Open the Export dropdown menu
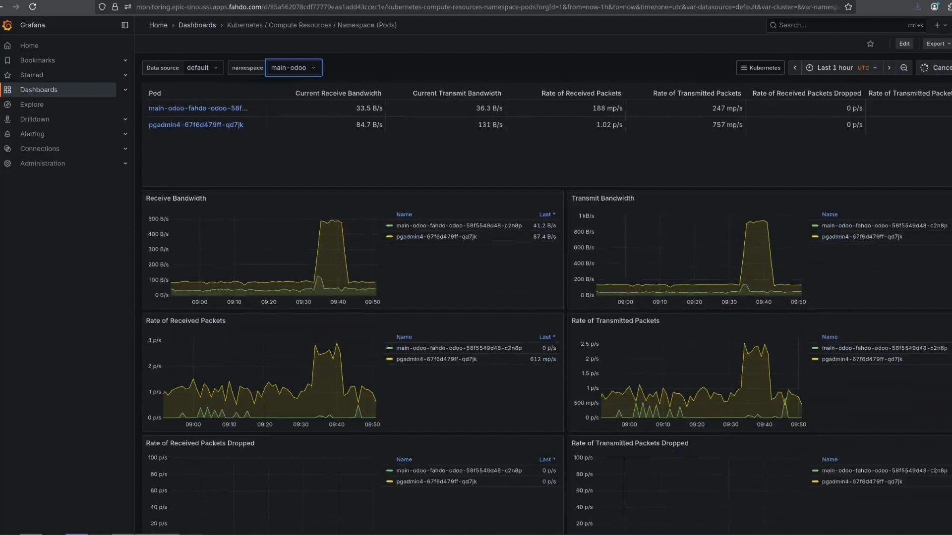 [x=937, y=44]
